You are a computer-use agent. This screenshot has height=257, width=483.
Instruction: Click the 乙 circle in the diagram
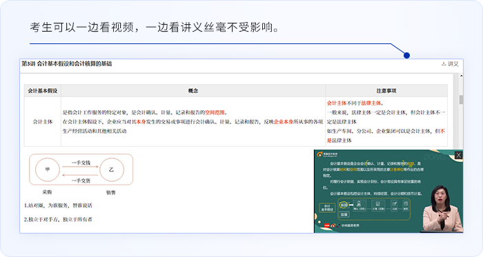tap(112, 169)
